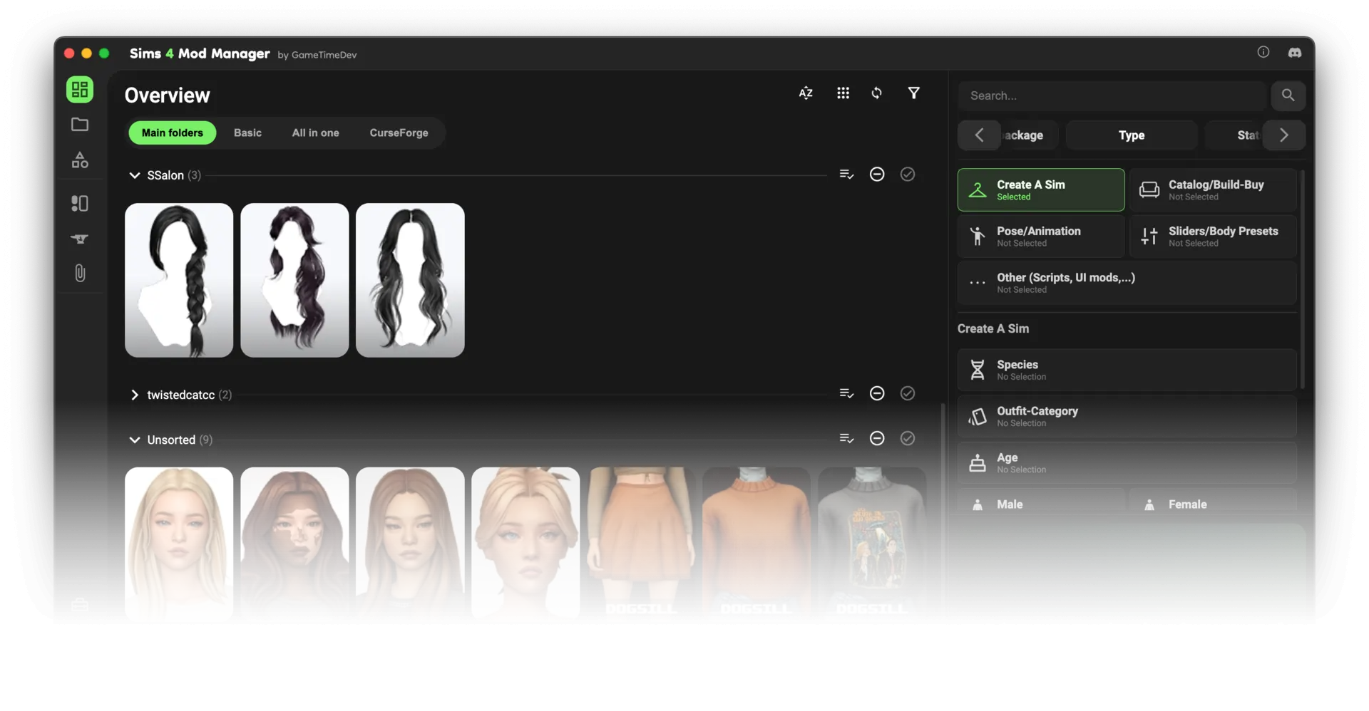Screen dimensions: 1369x711
Task: Select the braided hair thumbnail in SSalon
Action: 179,280
